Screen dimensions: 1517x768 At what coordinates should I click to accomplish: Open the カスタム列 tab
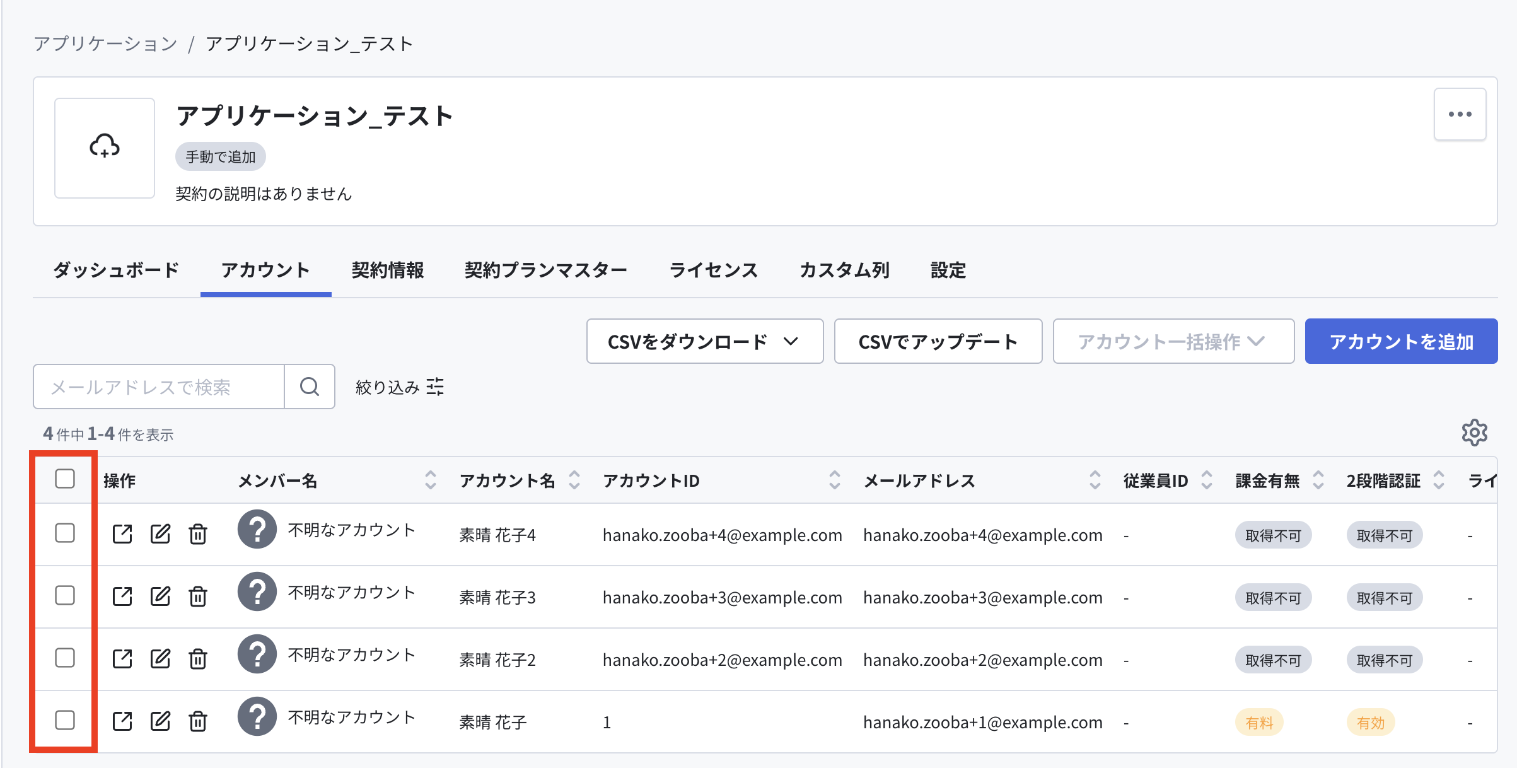pos(844,270)
